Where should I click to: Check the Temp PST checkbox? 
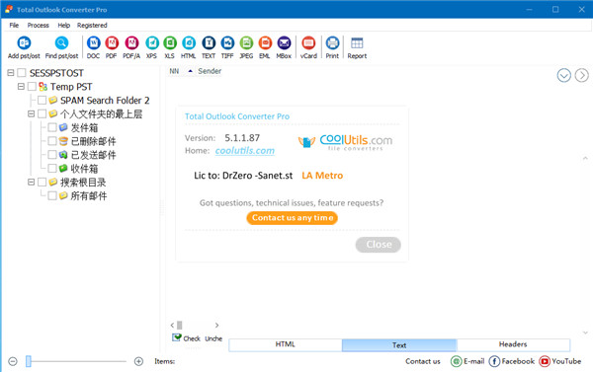(x=32, y=87)
